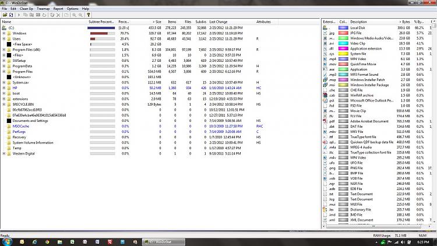The width and height of the screenshot is (437, 246).
Task: Click the .msi installer package icon
Action: (x=325, y=85)
